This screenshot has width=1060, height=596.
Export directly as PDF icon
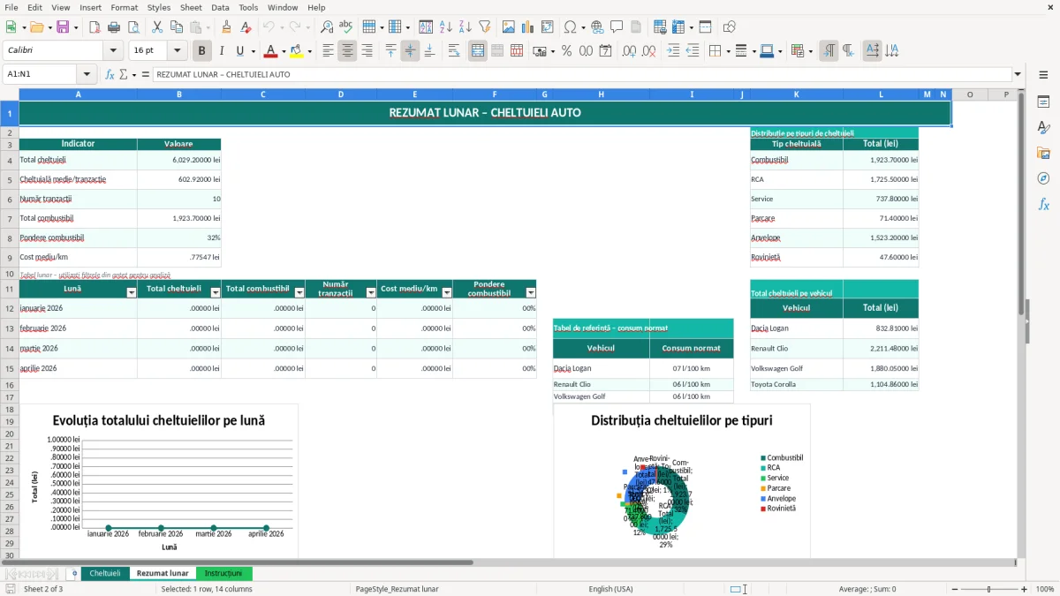[x=95, y=27]
